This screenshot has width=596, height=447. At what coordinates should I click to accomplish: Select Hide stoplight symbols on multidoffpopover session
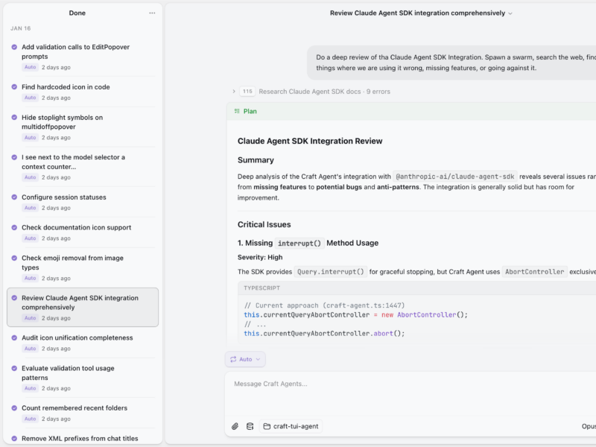coord(63,122)
